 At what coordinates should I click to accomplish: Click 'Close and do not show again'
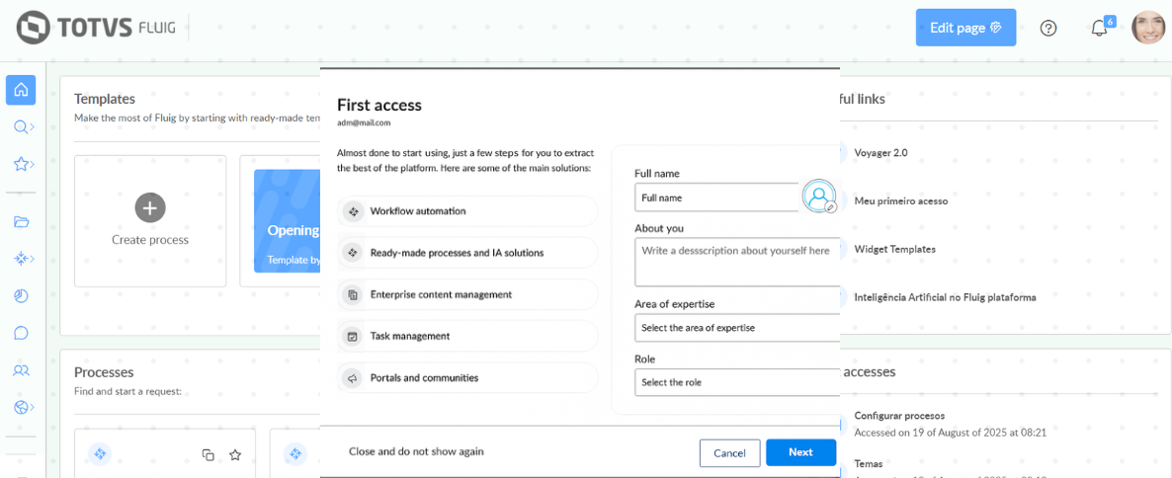(416, 451)
